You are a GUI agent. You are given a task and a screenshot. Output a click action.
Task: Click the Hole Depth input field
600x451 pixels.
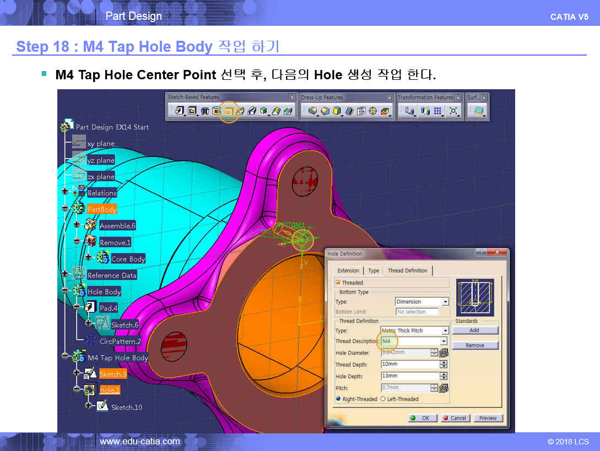click(x=409, y=376)
